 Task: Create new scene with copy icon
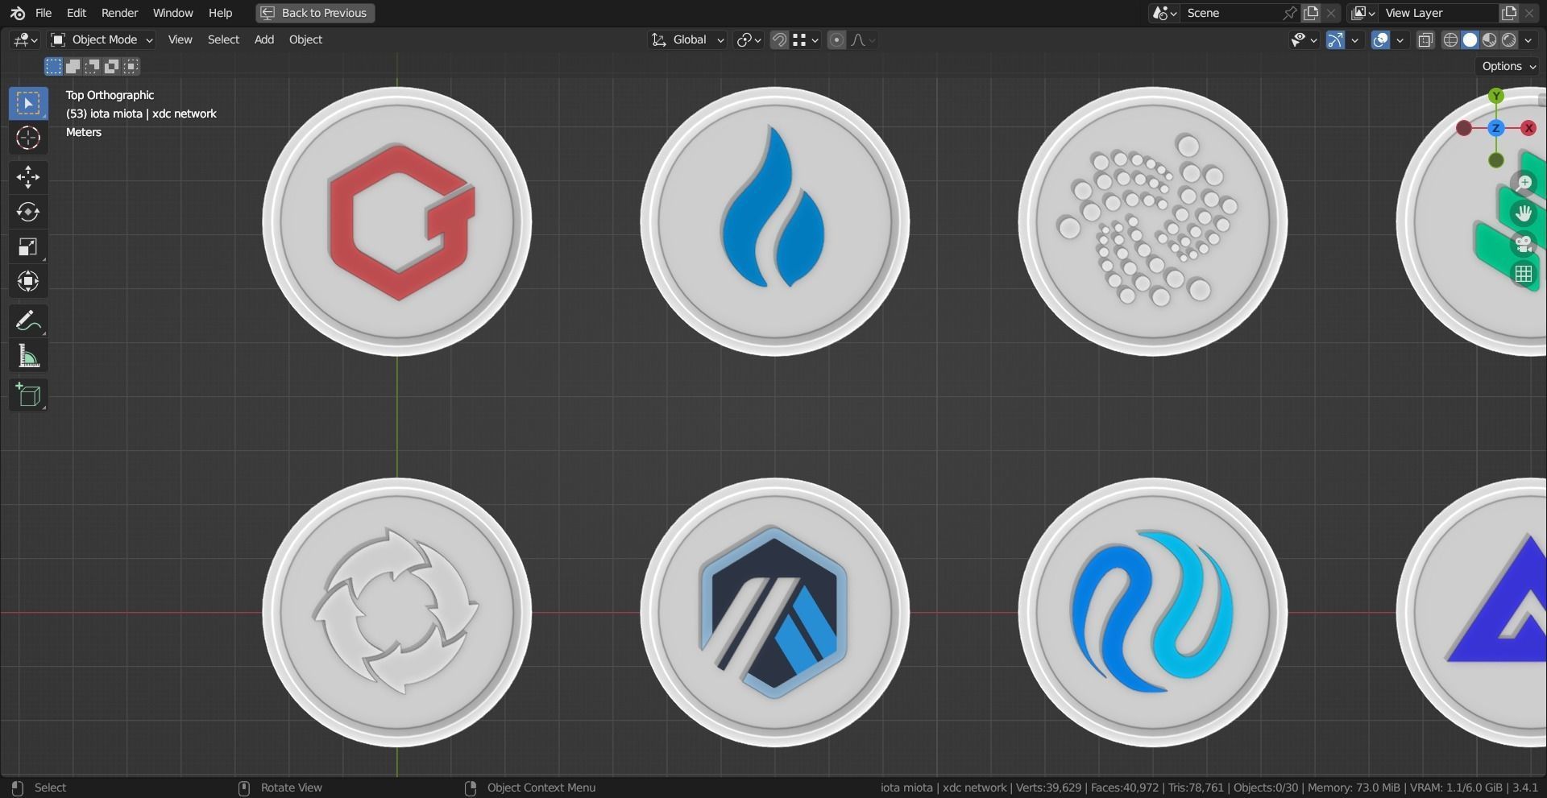tap(1312, 13)
